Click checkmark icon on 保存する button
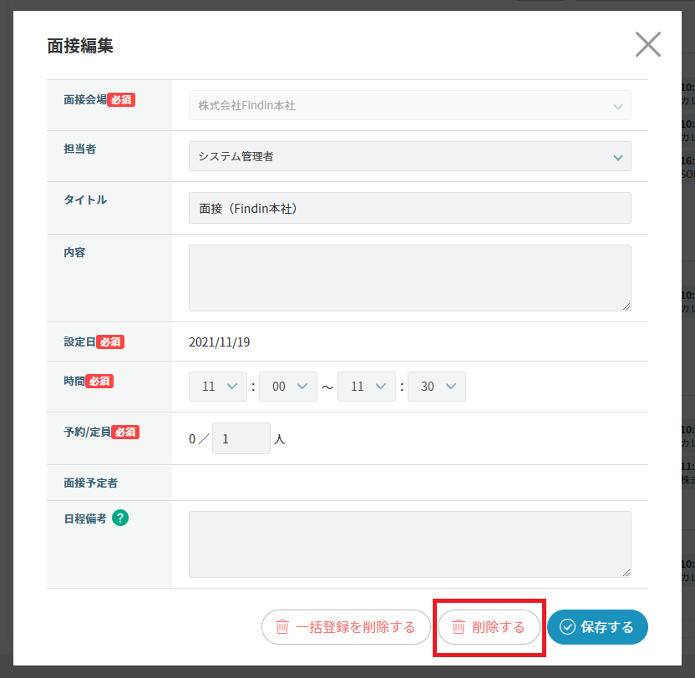This screenshot has width=695, height=678. (x=567, y=627)
